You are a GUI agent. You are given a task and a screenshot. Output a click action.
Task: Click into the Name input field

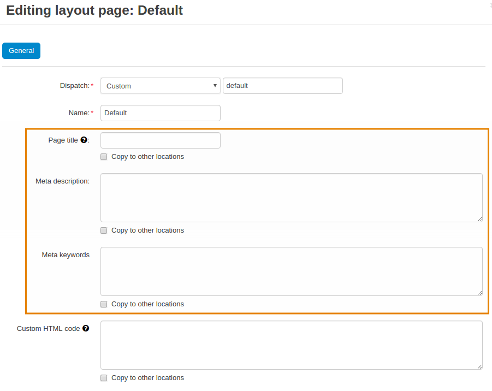pos(161,113)
